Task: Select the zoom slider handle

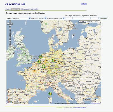Action: (10, 40)
